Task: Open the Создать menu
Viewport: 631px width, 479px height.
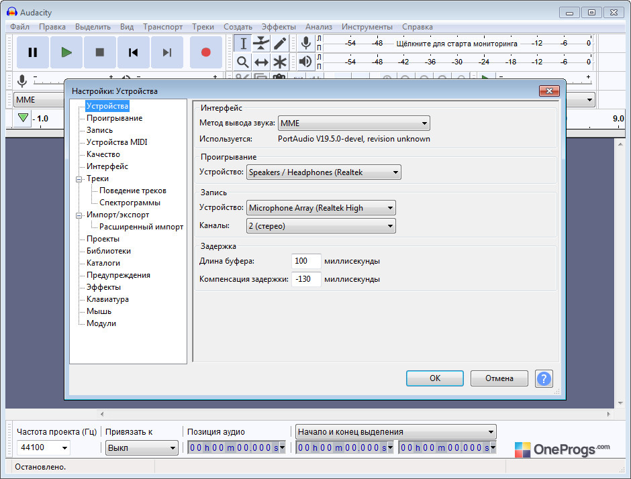Action: 238,27
